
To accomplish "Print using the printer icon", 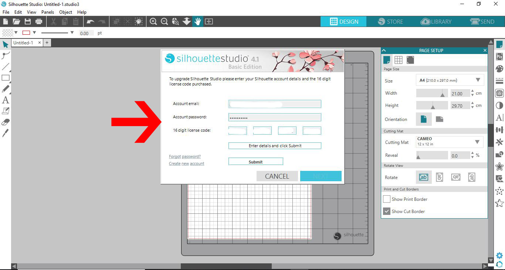I will tap(38, 21).
